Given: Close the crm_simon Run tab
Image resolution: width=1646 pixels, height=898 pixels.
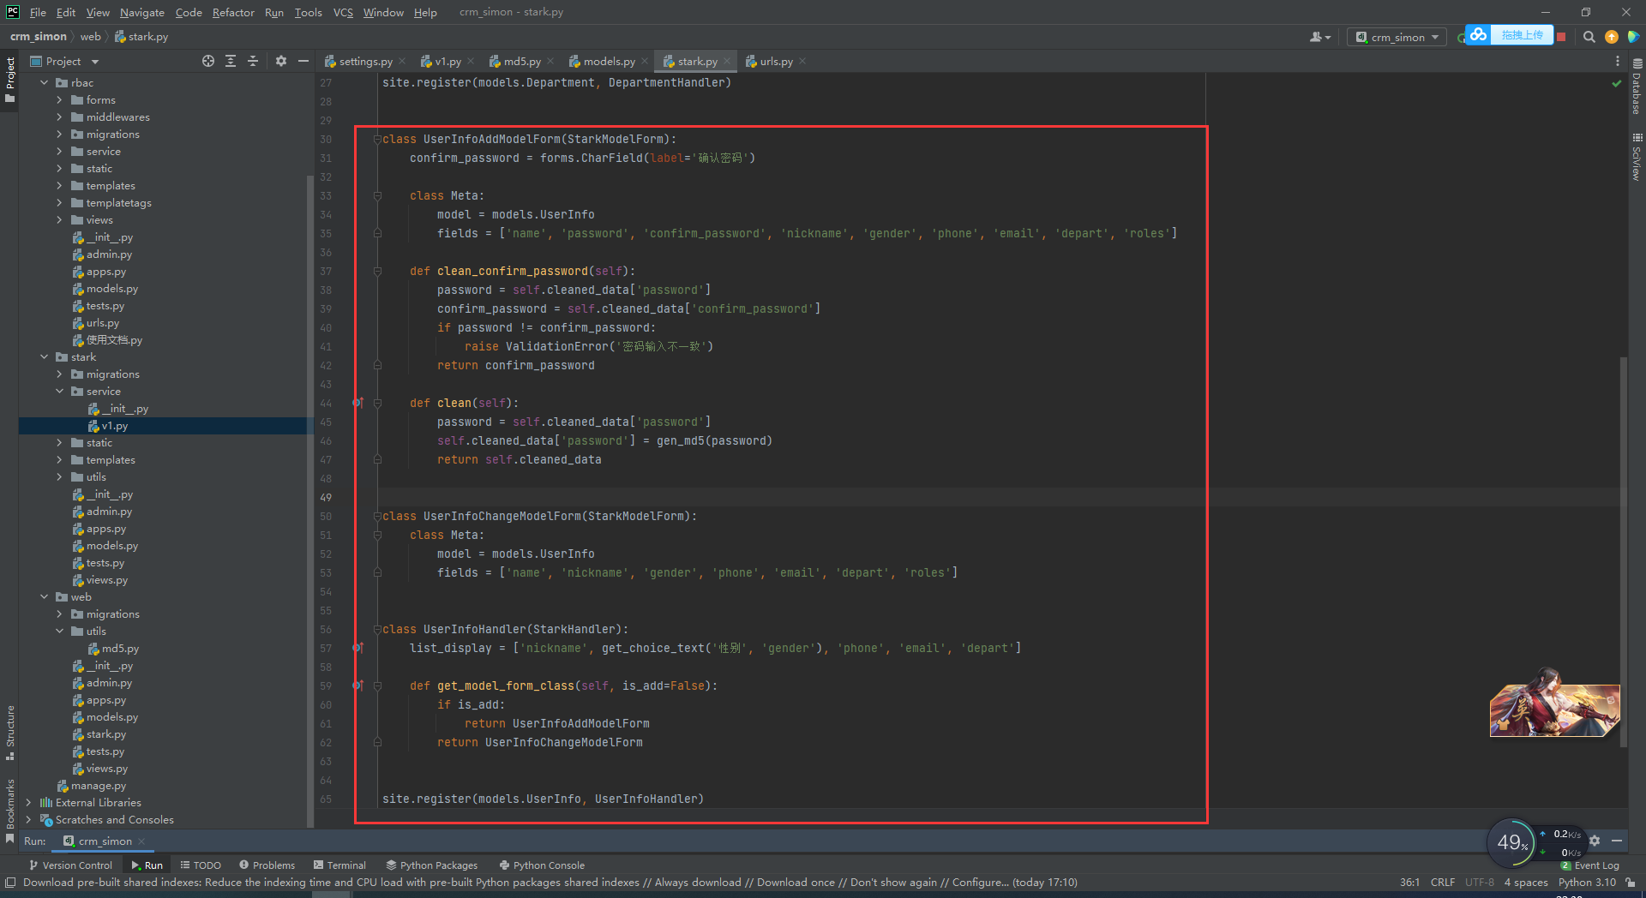Looking at the screenshot, I should click(x=141, y=841).
